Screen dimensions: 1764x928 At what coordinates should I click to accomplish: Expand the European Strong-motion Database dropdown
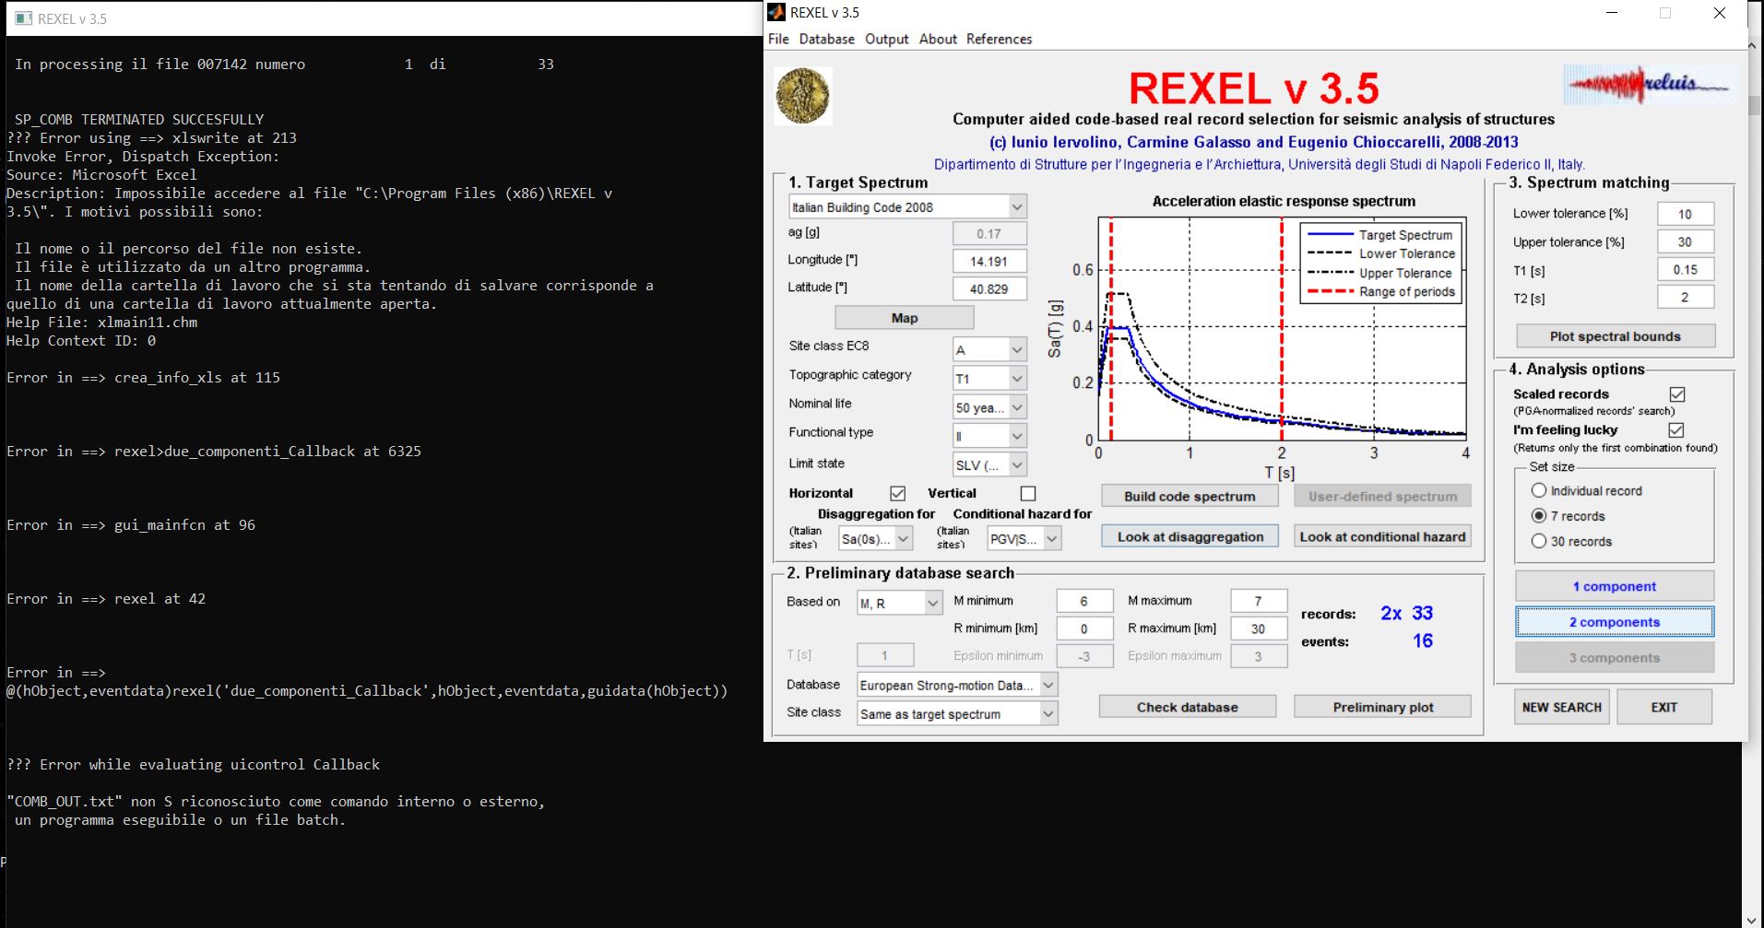coord(957,685)
